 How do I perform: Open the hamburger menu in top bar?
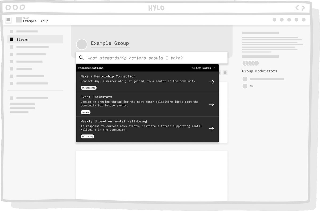coord(8,20)
